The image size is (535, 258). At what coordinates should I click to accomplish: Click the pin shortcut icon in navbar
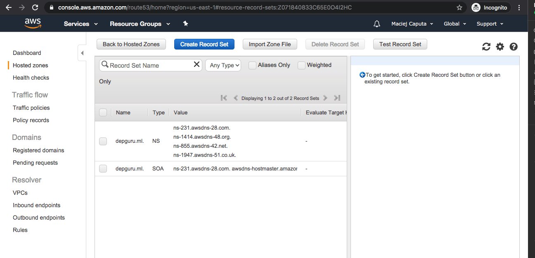(185, 24)
